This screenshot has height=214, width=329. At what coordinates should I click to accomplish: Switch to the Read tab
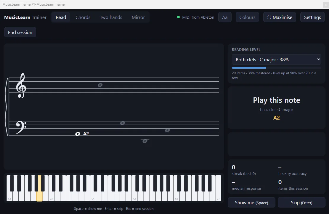point(61,17)
